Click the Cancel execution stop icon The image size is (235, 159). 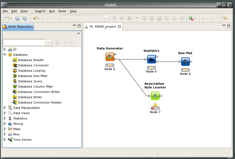[152, 18]
